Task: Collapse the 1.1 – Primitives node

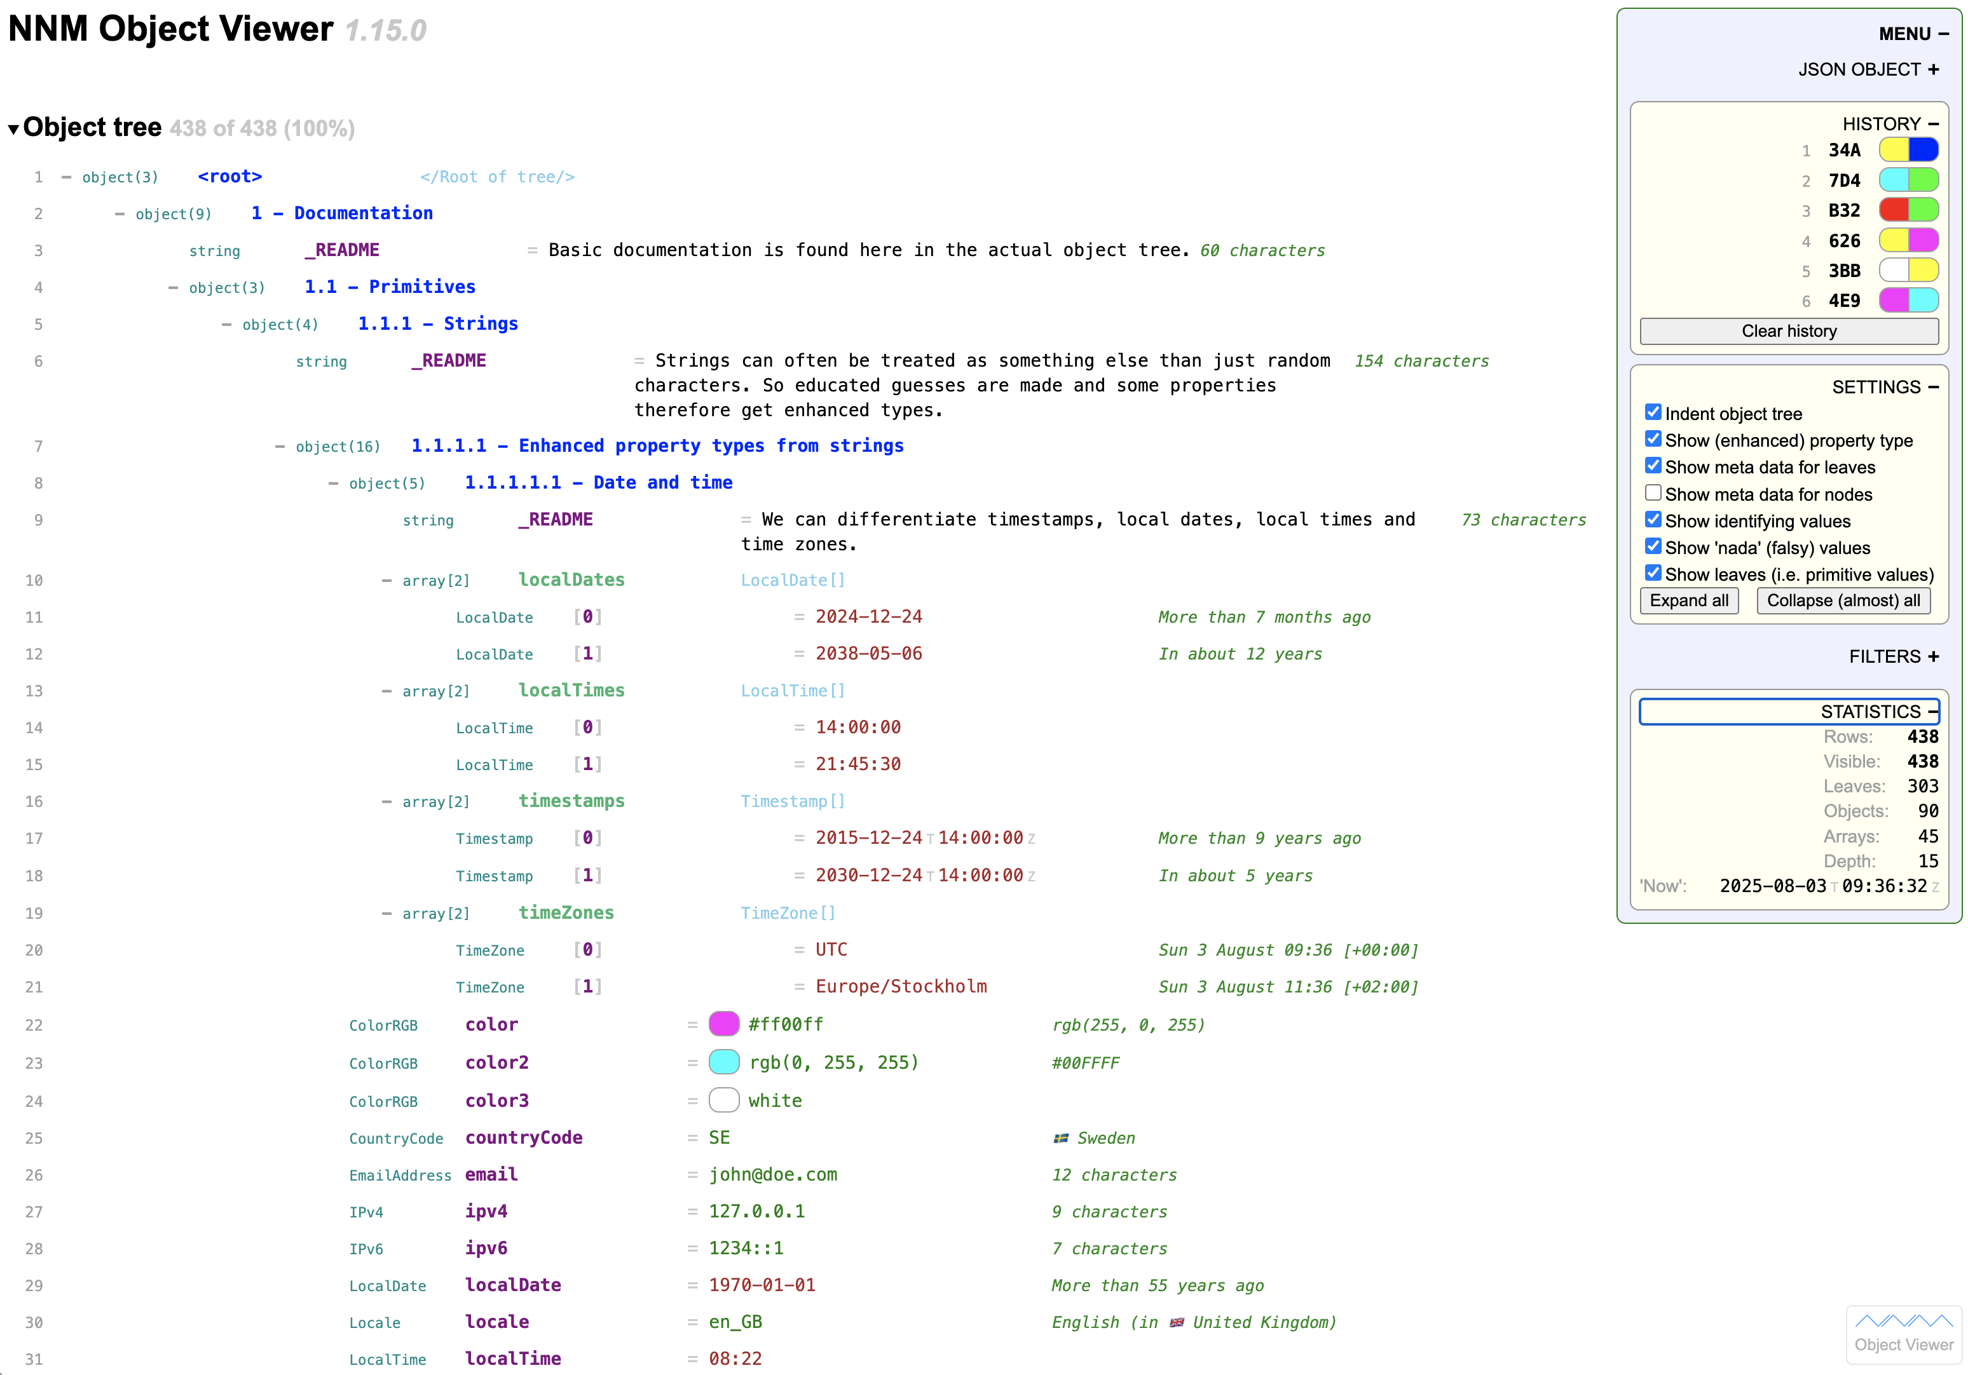Action: pos(173,288)
